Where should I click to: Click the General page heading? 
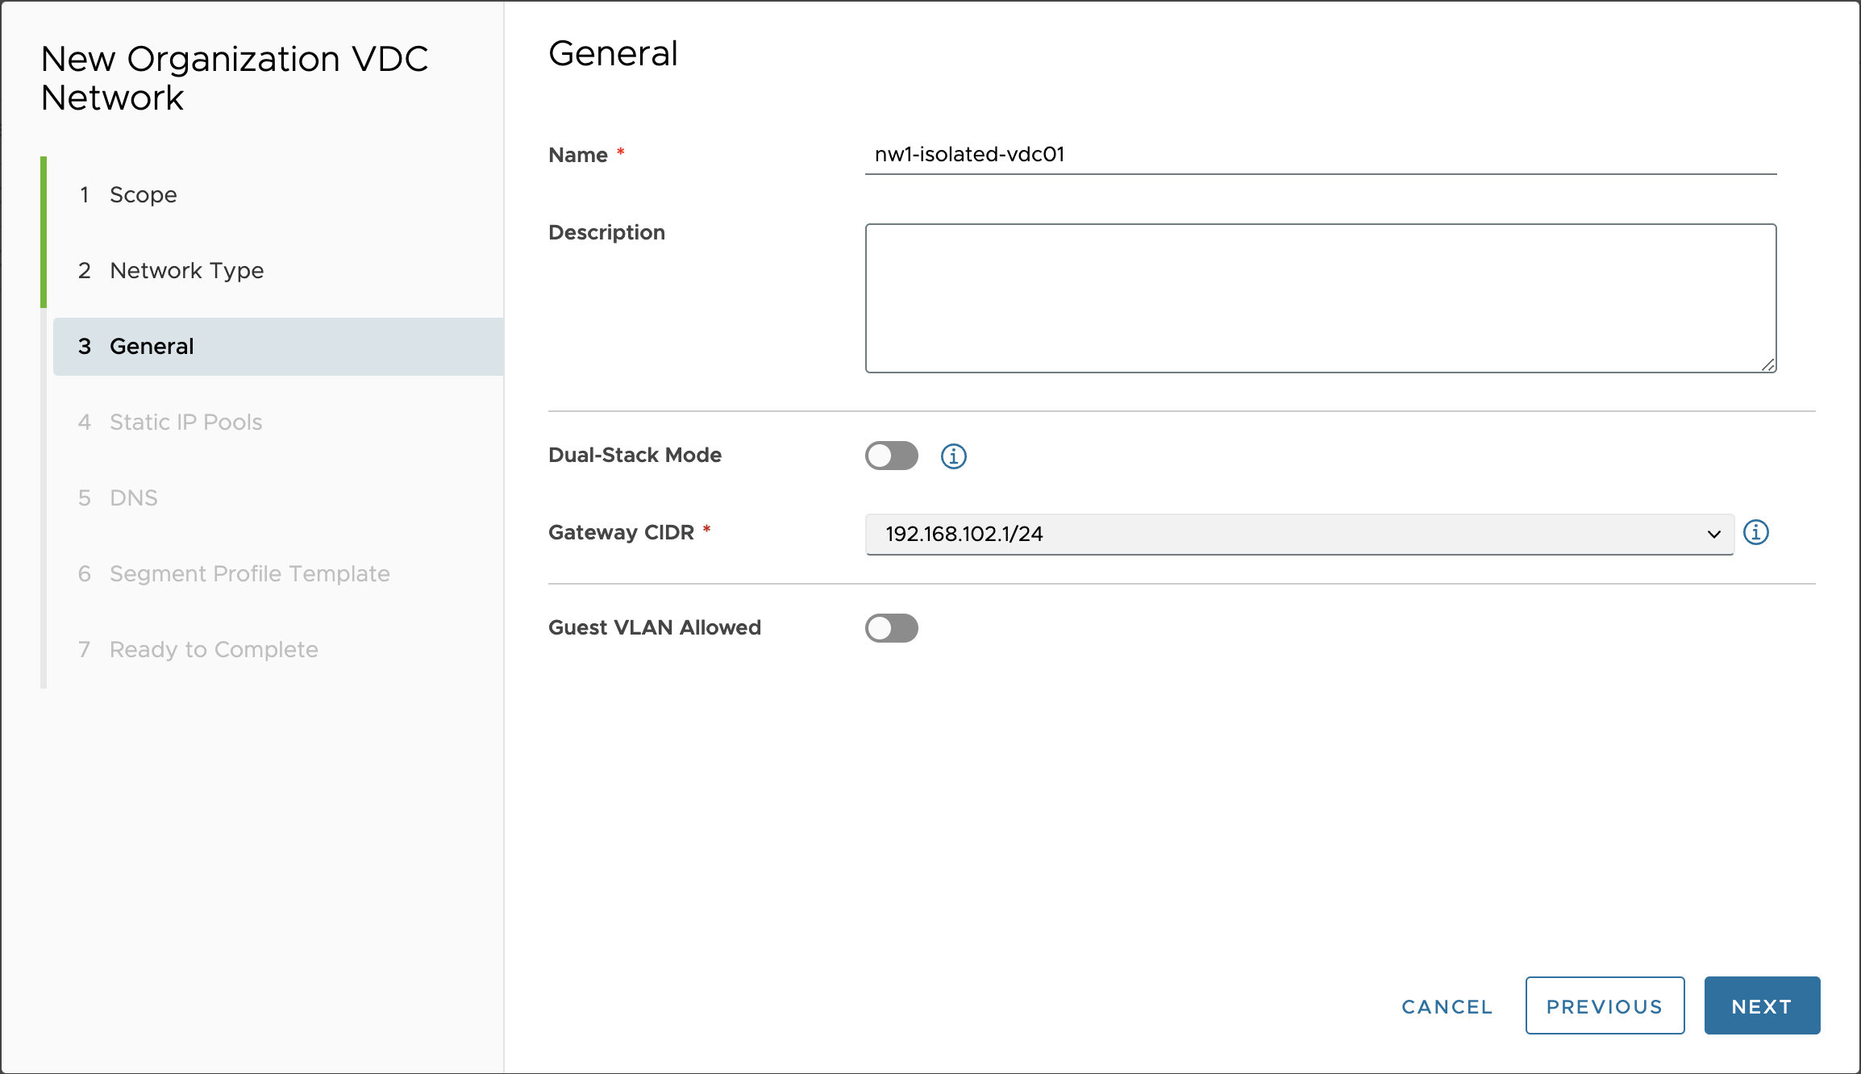point(613,54)
